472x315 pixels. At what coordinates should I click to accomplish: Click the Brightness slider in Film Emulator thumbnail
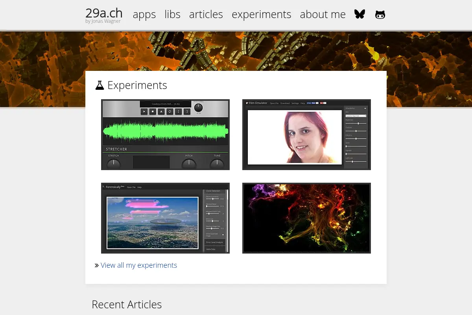[356, 123]
